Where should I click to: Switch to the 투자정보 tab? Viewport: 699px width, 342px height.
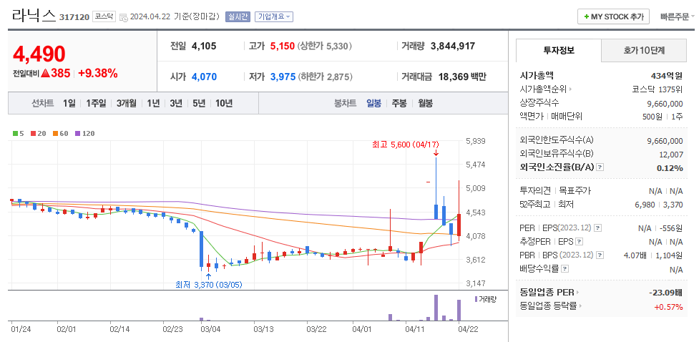click(559, 50)
